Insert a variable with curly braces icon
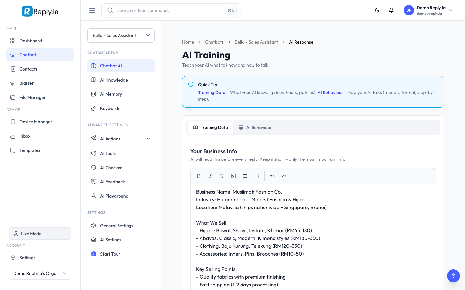 (x=257, y=176)
